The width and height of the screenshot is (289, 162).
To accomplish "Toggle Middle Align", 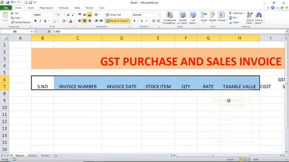I will pyautogui.click(x=84, y=15).
